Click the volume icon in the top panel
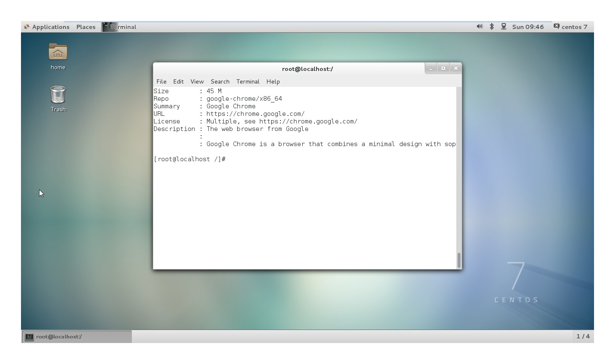The width and height of the screenshot is (615, 364). pyautogui.click(x=479, y=26)
